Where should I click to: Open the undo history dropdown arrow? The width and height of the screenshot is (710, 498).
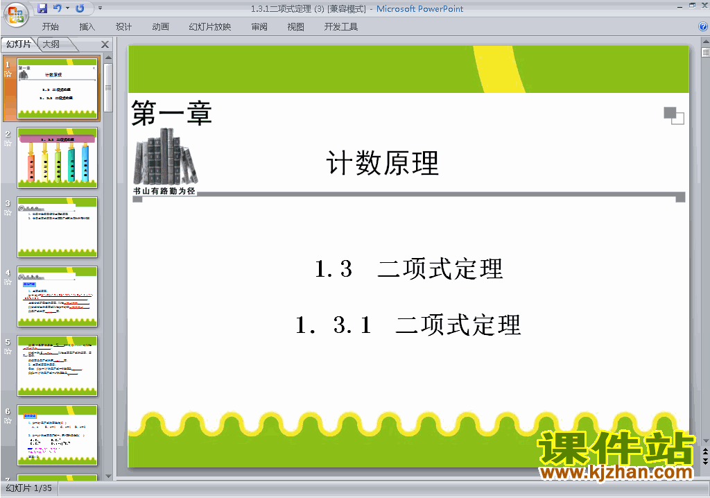point(67,8)
